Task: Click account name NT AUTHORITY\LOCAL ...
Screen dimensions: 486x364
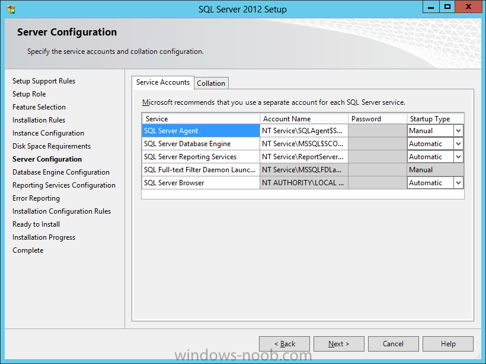Action: pyautogui.click(x=303, y=183)
